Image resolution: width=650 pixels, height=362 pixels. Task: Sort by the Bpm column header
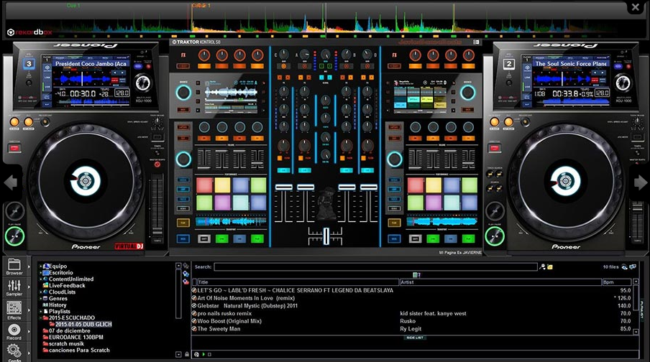[x=617, y=282]
